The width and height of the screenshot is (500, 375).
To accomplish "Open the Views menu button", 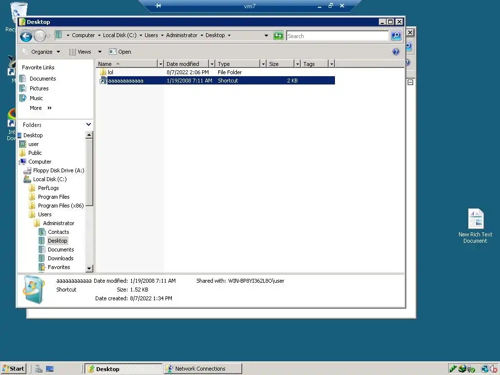I will (81, 52).
